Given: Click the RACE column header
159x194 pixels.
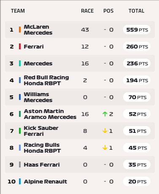Looking at the screenshot, I should click(87, 11).
